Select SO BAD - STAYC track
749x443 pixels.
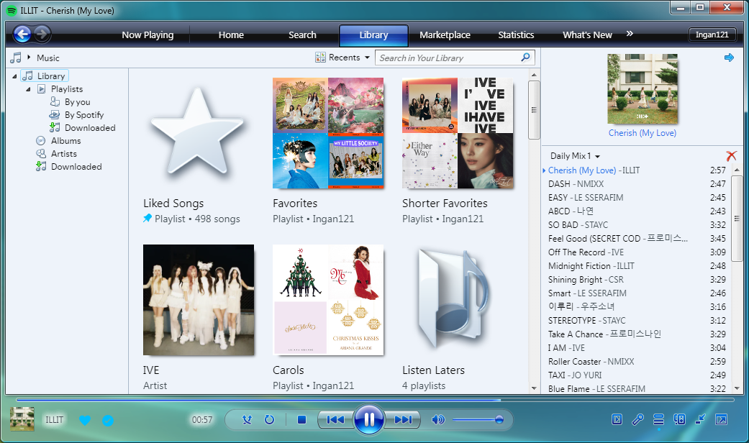637,225
